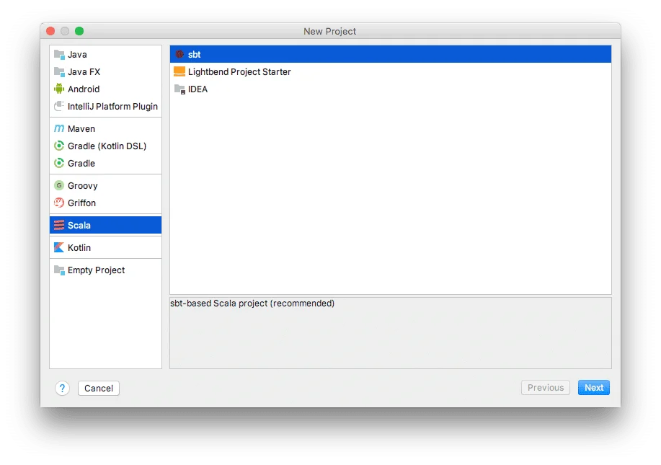Click the Java FX folder icon

(x=59, y=71)
